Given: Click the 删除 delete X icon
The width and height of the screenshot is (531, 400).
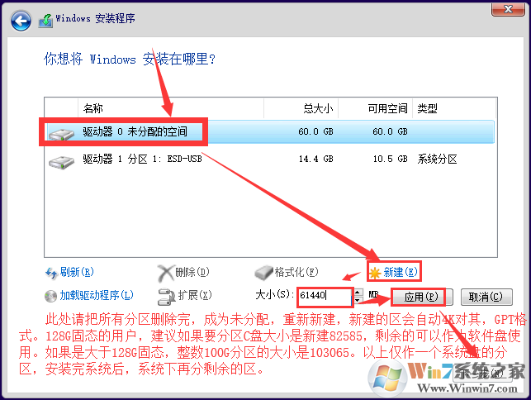Looking at the screenshot, I should pyautogui.click(x=165, y=271).
